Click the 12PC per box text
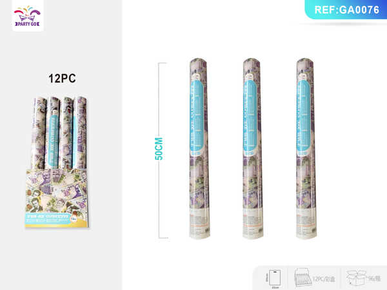This screenshot has height=290, width=387. click(324, 279)
